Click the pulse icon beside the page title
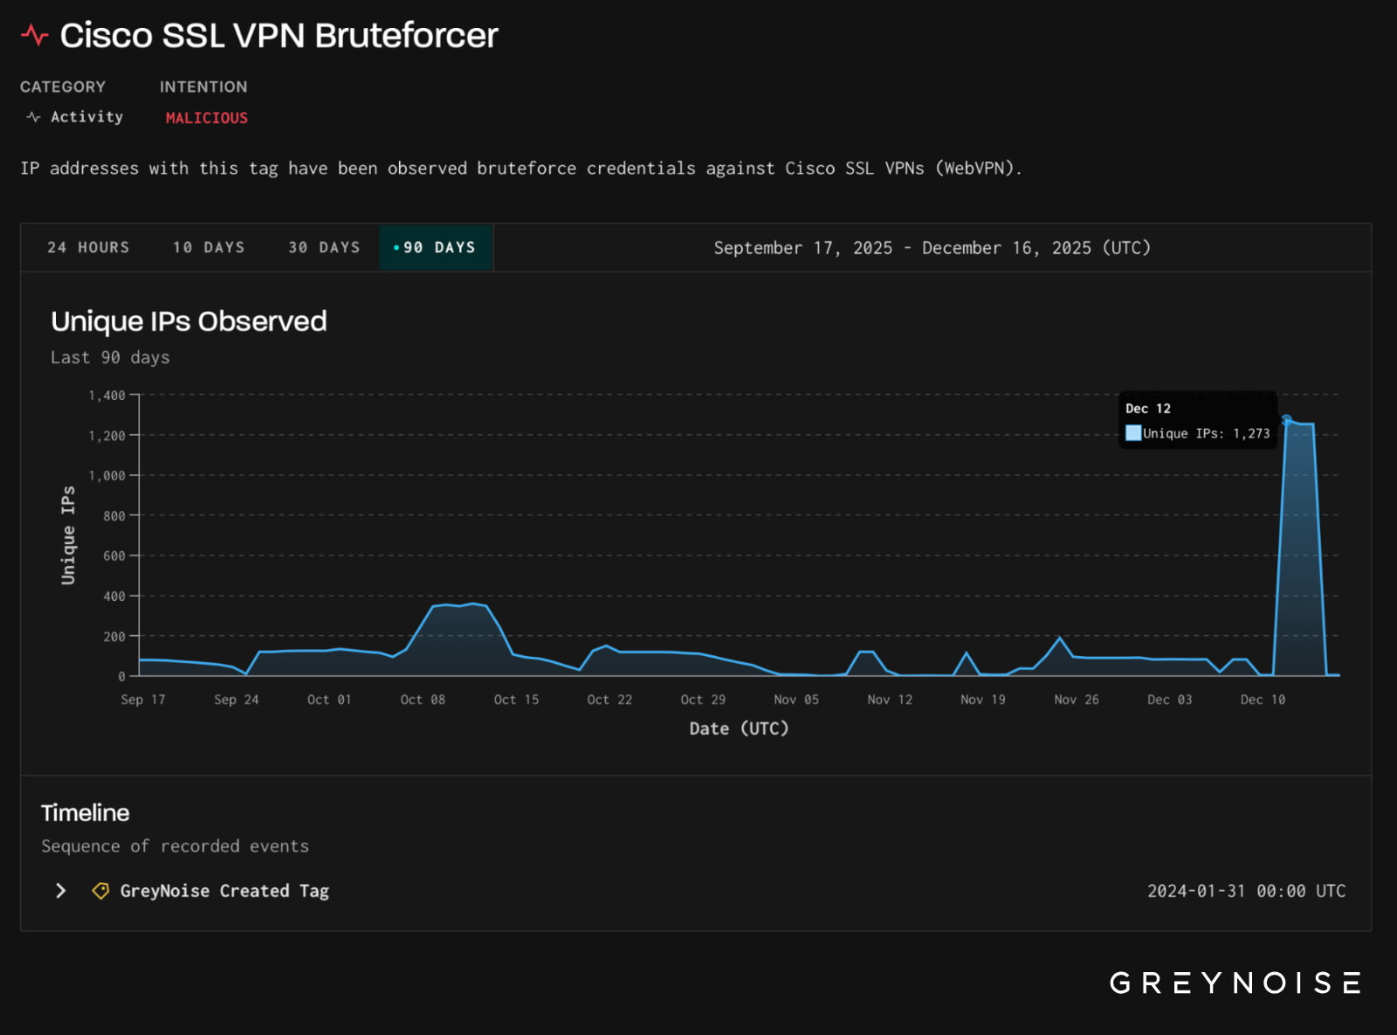The height and width of the screenshot is (1035, 1397). (35, 35)
